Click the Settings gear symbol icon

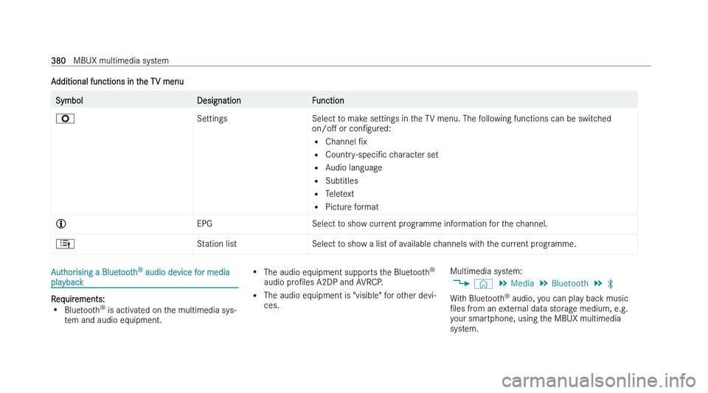pyautogui.click(x=65, y=119)
